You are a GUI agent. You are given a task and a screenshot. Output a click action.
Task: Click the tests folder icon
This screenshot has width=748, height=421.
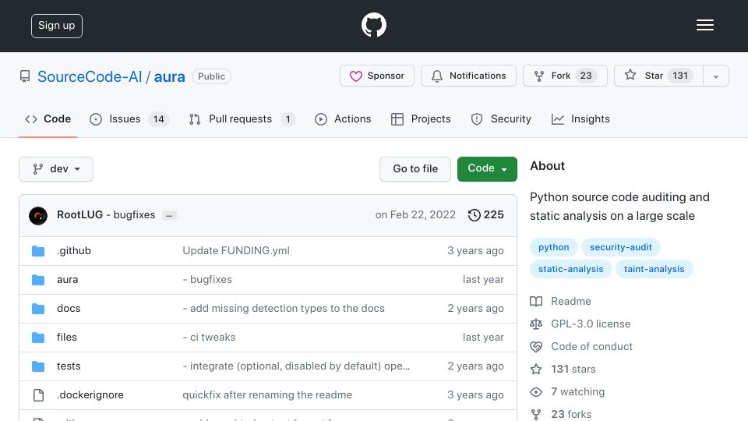(x=38, y=366)
